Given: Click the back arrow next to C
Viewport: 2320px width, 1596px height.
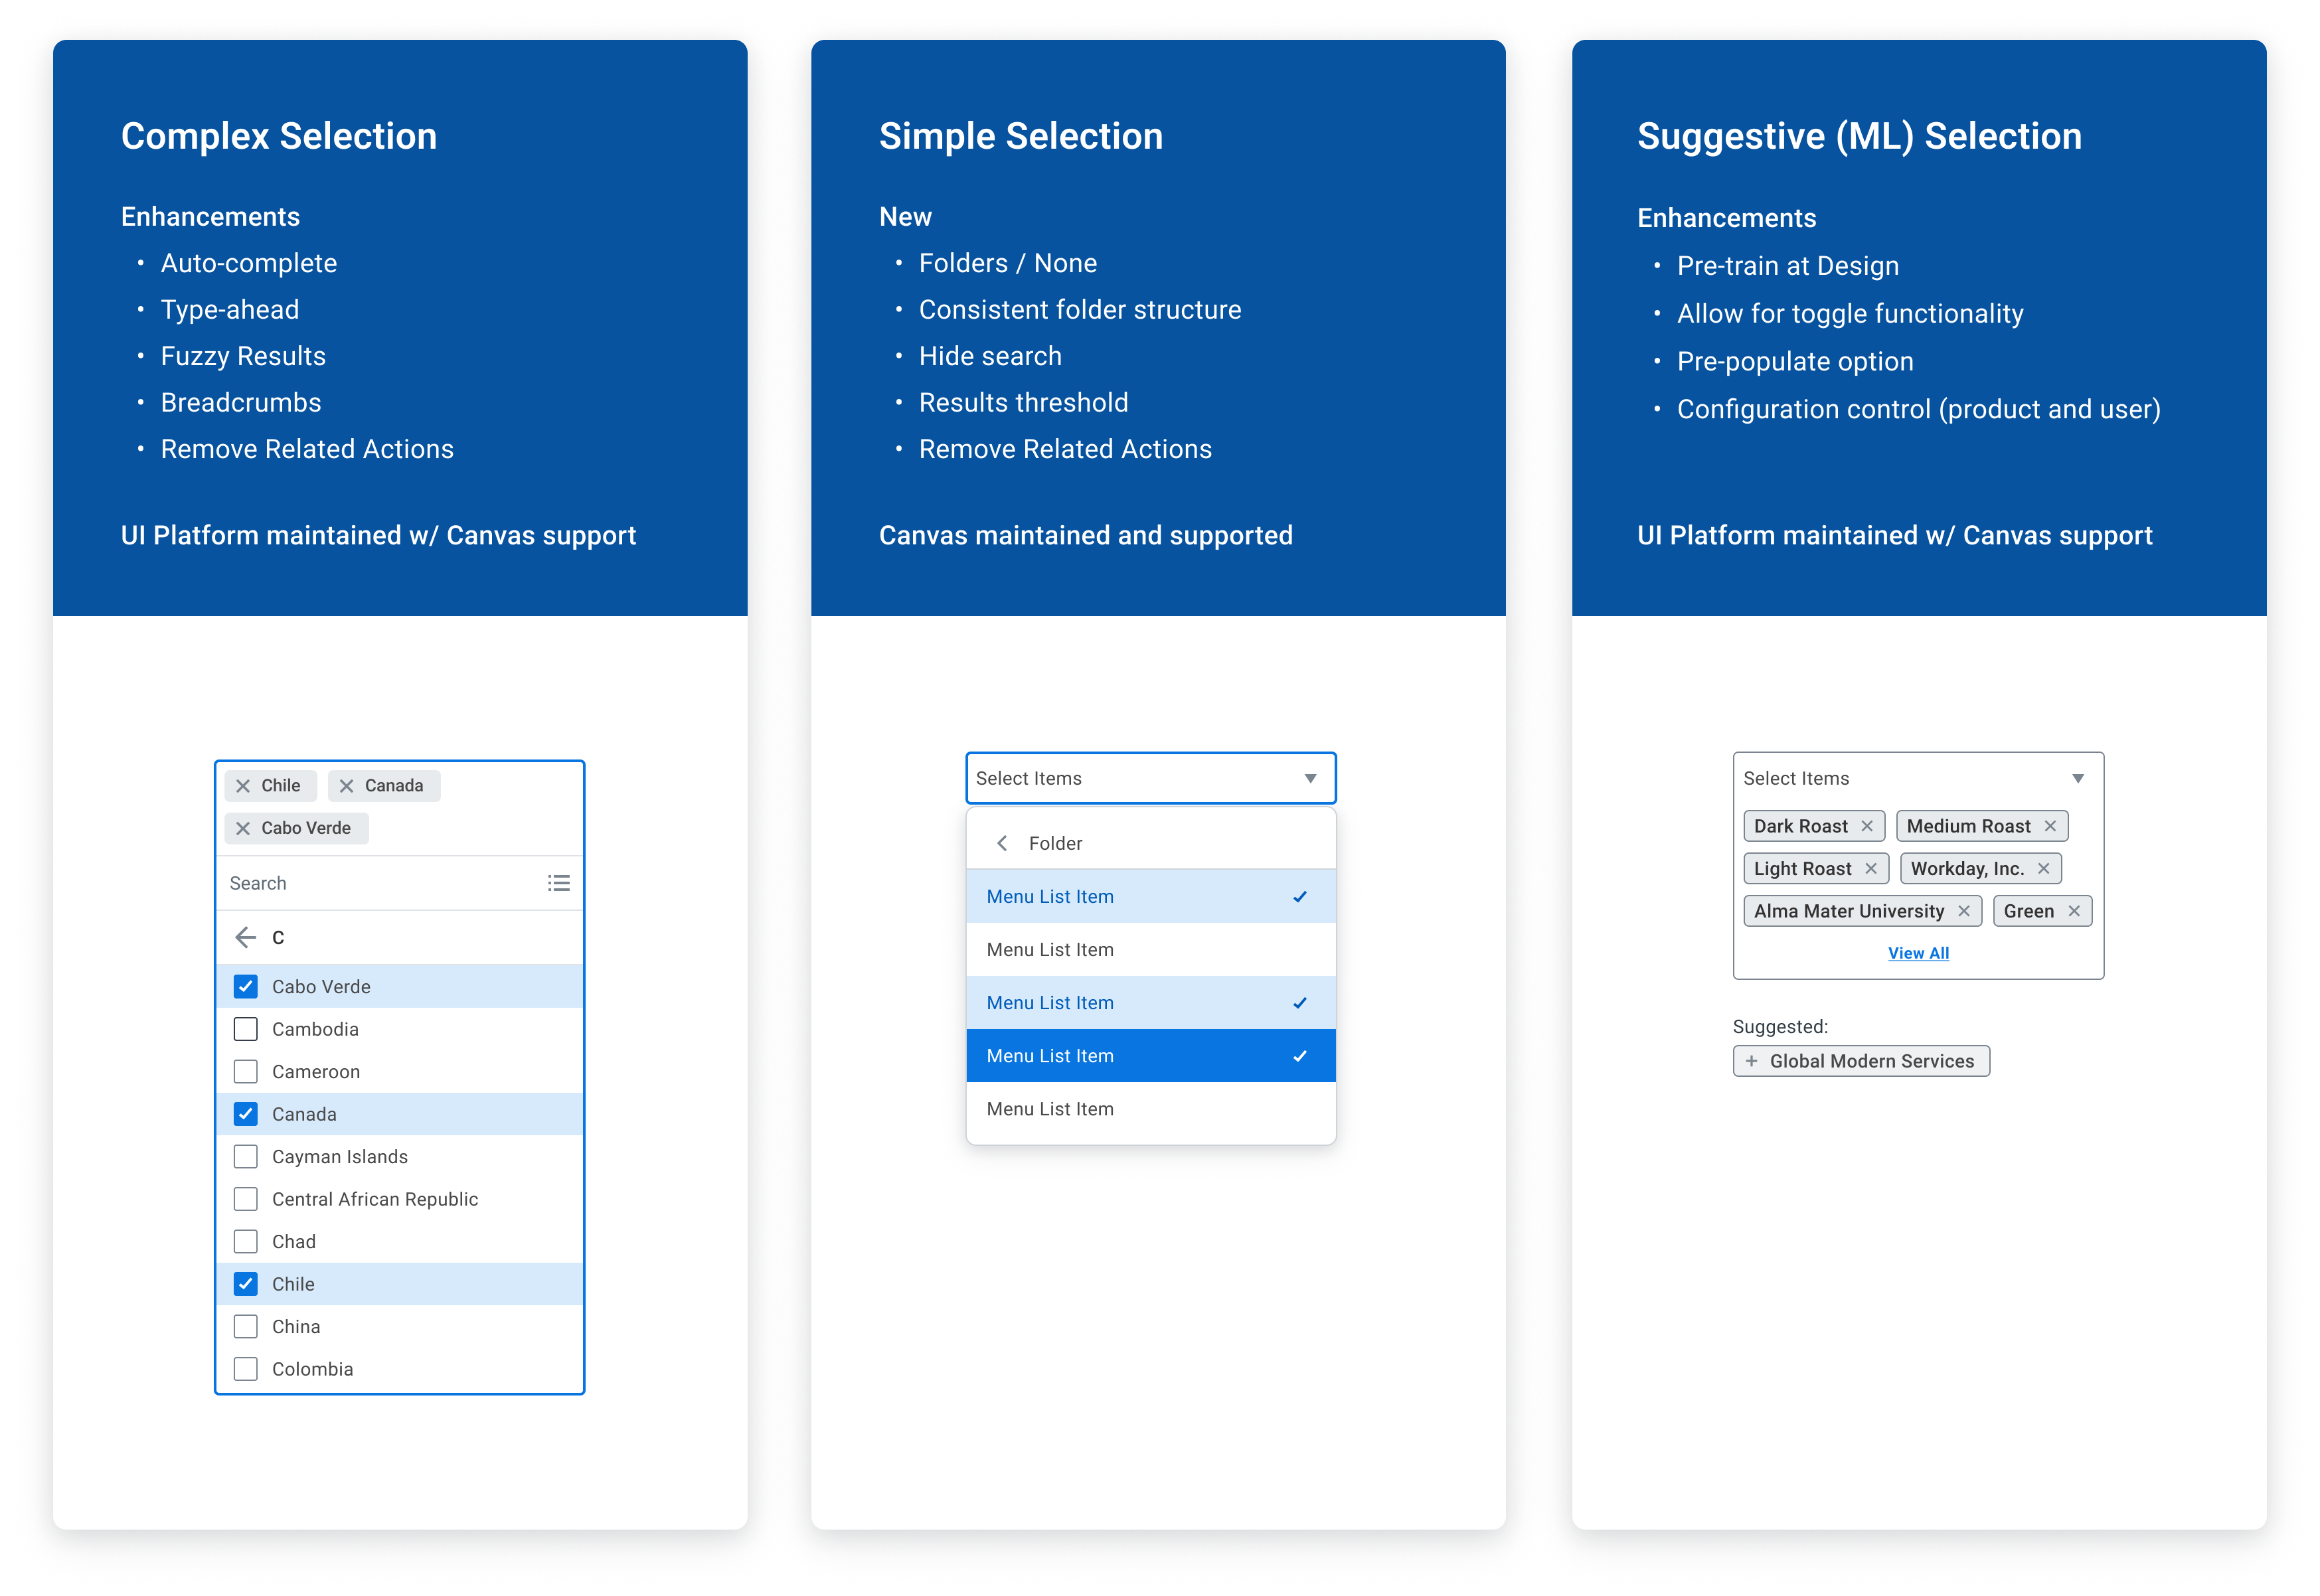Looking at the screenshot, I should (x=245, y=937).
